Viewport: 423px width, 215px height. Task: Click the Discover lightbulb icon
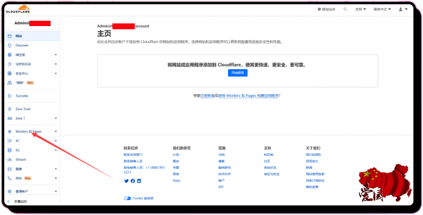coord(10,45)
